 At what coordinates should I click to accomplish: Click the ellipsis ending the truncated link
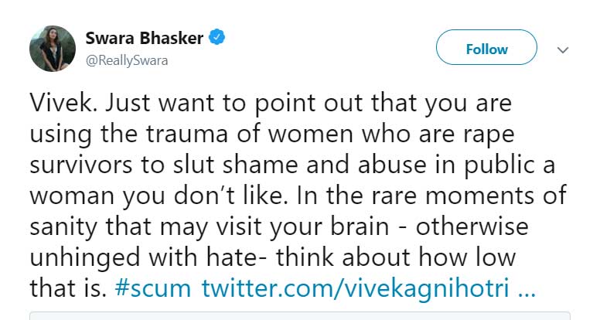pyautogui.click(x=525, y=288)
